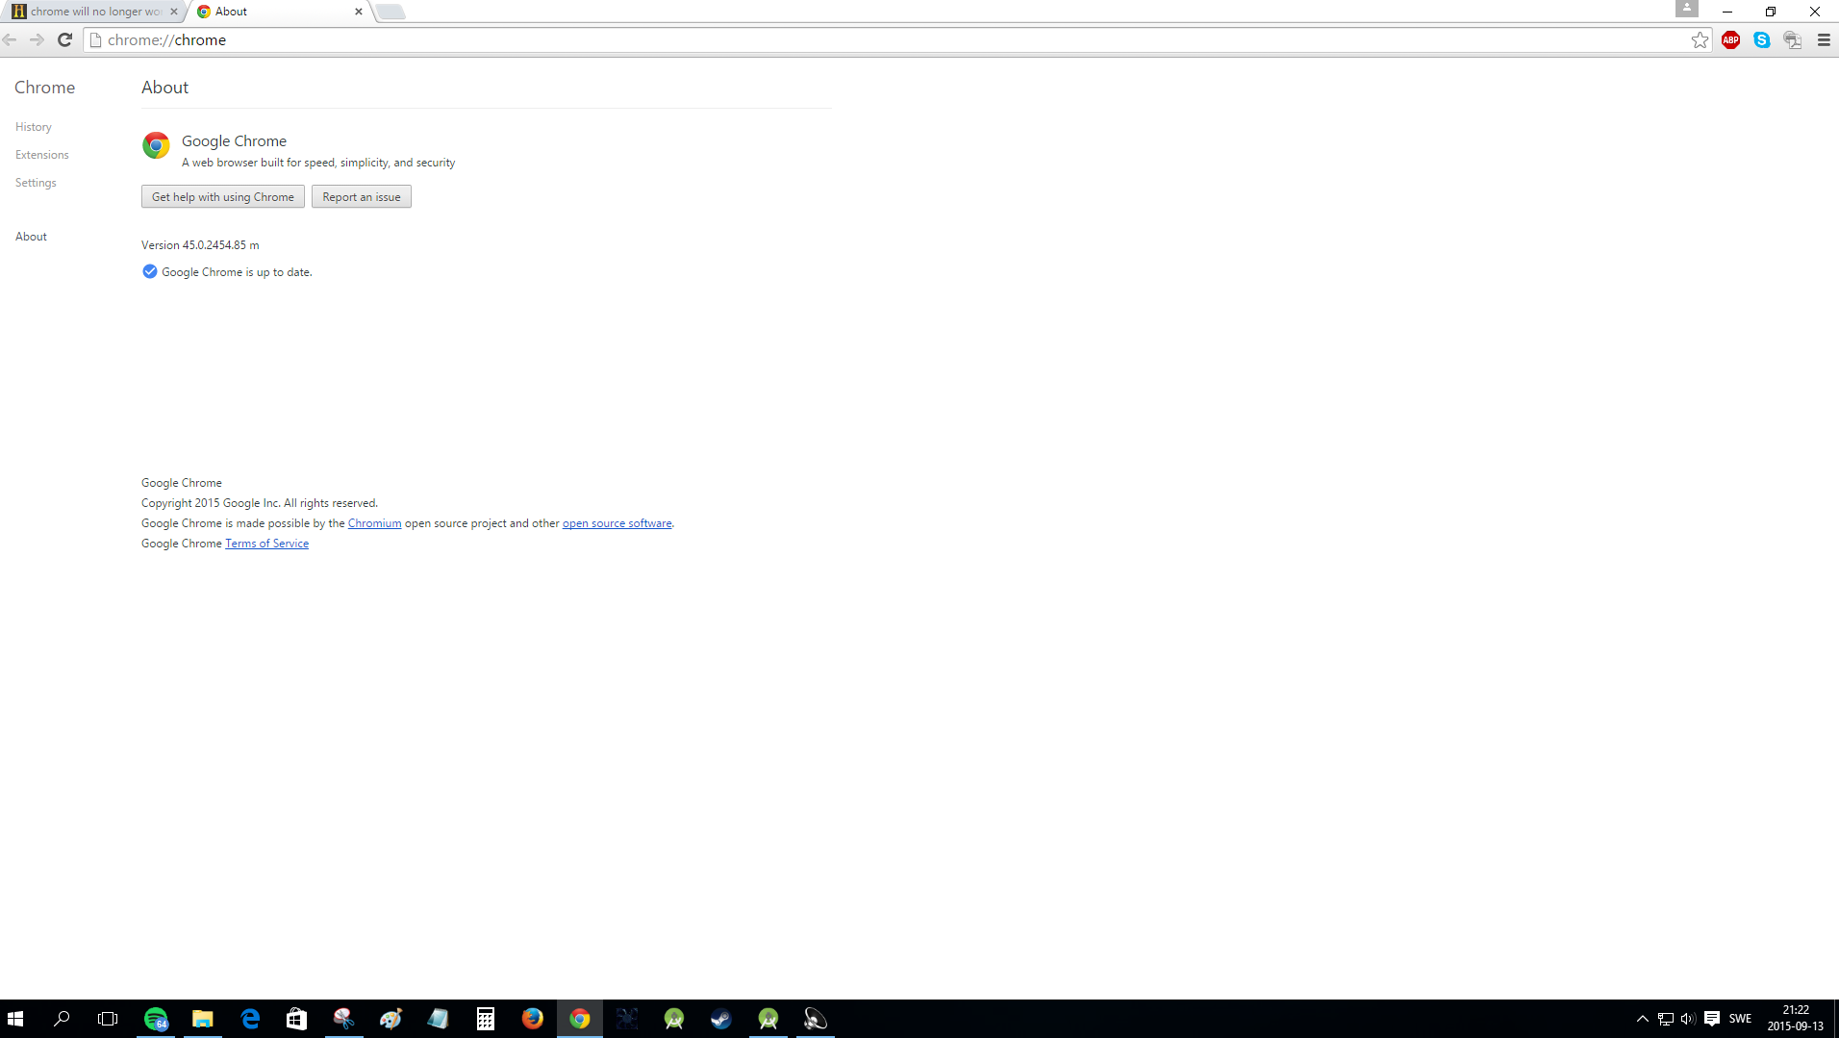The height and width of the screenshot is (1038, 1839).
Task: Go back with the back arrow
Action: [x=11, y=39]
